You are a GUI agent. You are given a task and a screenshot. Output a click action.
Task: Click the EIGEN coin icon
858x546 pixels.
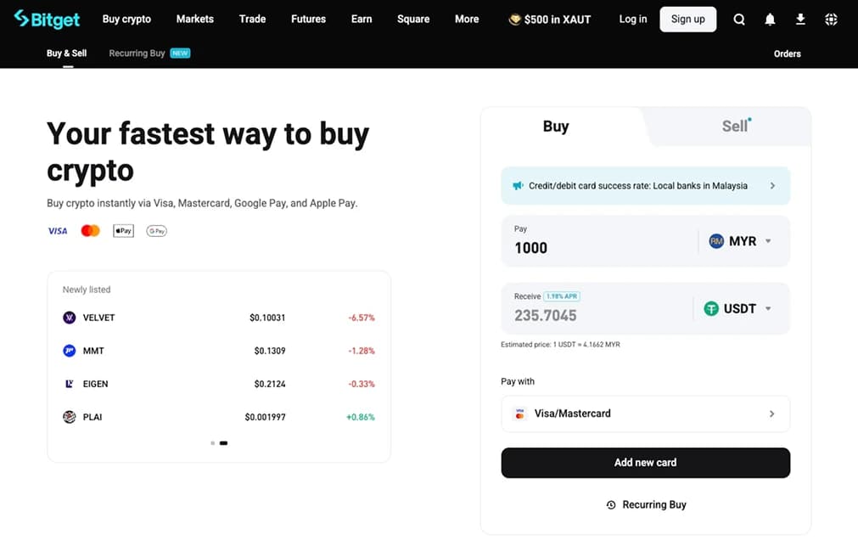(70, 384)
